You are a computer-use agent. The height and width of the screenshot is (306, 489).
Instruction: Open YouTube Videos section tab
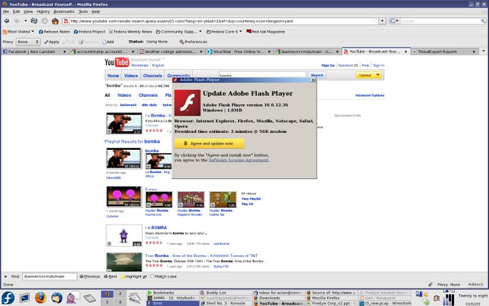[131, 75]
